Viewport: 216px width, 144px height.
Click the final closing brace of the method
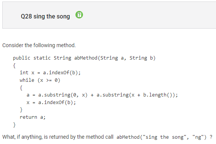pos(14,125)
